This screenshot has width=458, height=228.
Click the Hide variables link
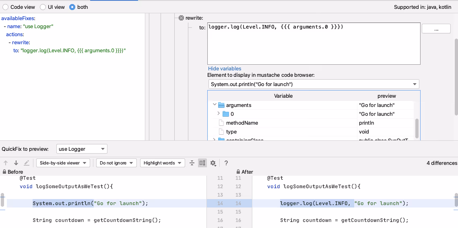click(x=225, y=69)
